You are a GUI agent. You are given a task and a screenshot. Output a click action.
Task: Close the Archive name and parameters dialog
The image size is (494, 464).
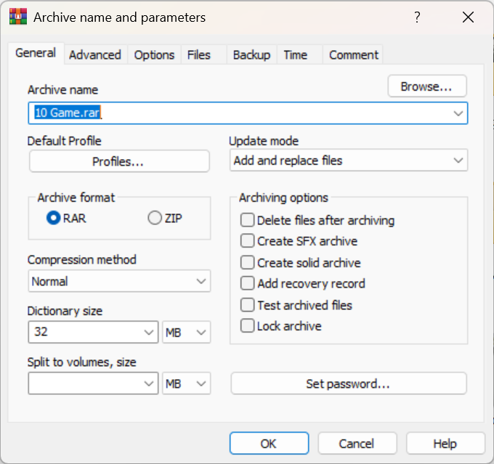(468, 17)
